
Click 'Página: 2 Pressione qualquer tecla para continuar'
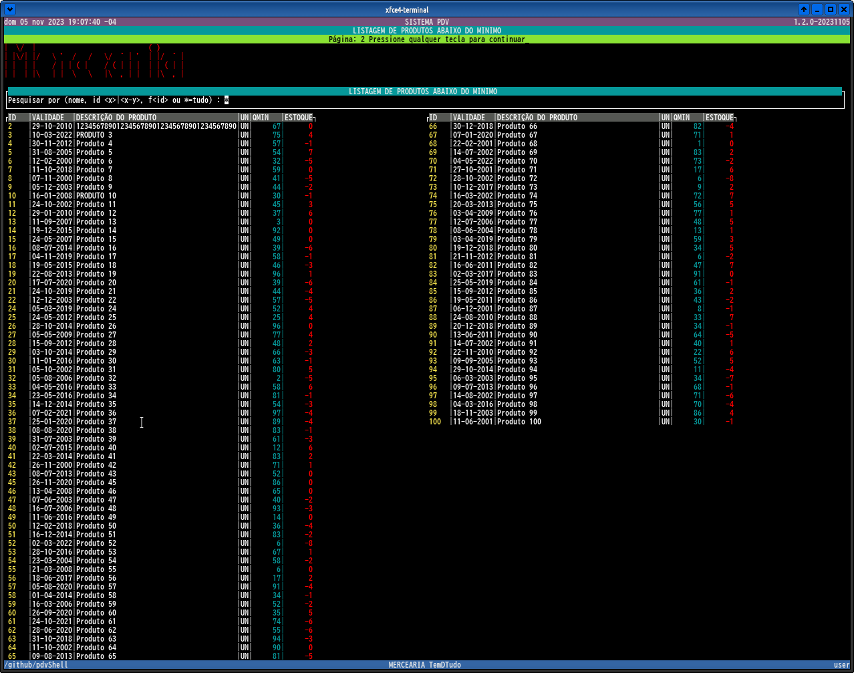427,39
